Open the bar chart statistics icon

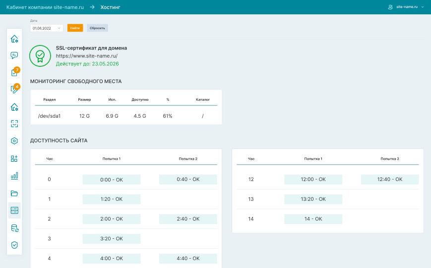coord(14,176)
